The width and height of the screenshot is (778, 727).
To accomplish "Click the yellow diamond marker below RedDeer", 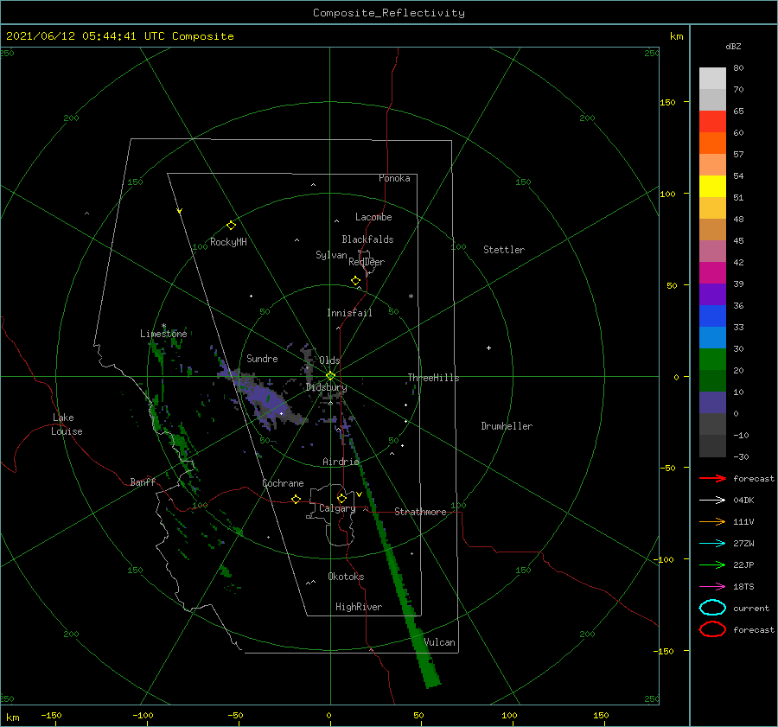I will point(356,281).
